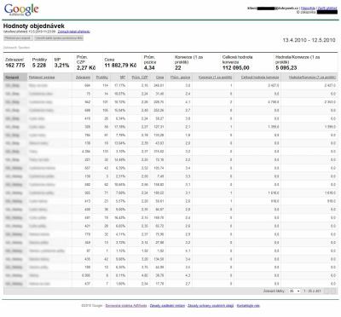Select the 162 775 Zobrazení total value
This screenshot has height=317, width=341.
click(15, 66)
